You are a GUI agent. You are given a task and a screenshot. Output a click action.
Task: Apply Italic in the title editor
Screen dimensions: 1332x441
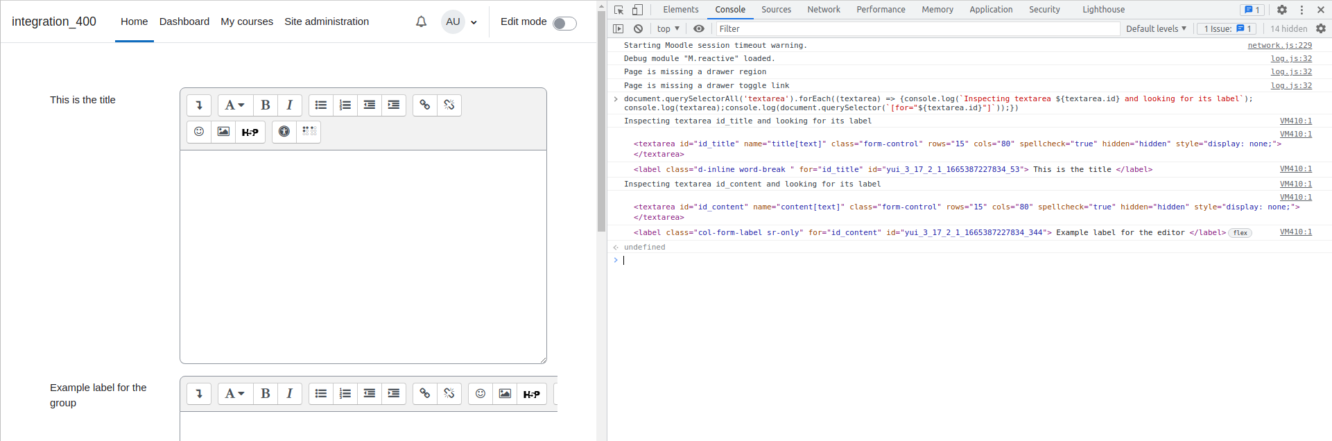(x=290, y=105)
